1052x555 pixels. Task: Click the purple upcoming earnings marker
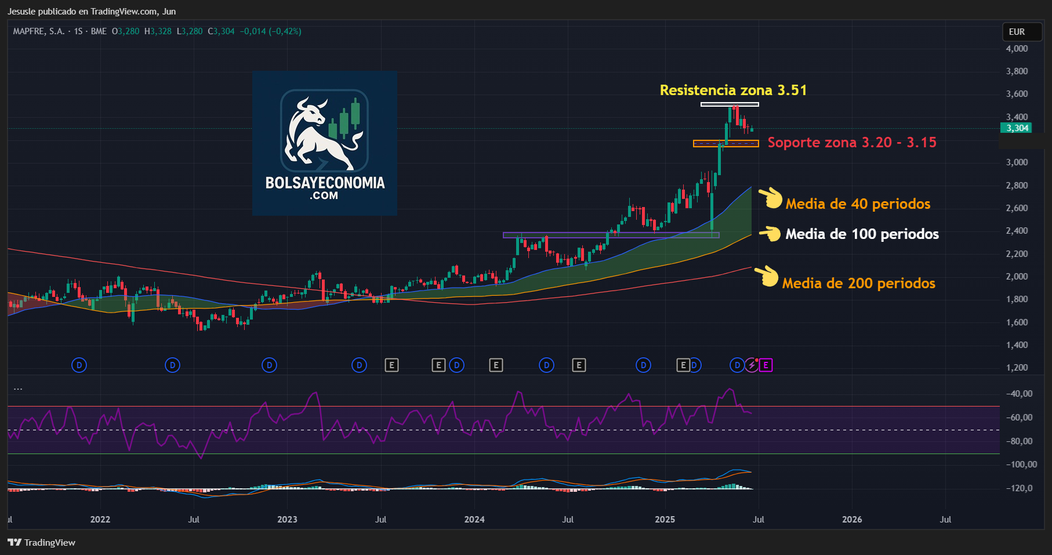click(x=766, y=365)
